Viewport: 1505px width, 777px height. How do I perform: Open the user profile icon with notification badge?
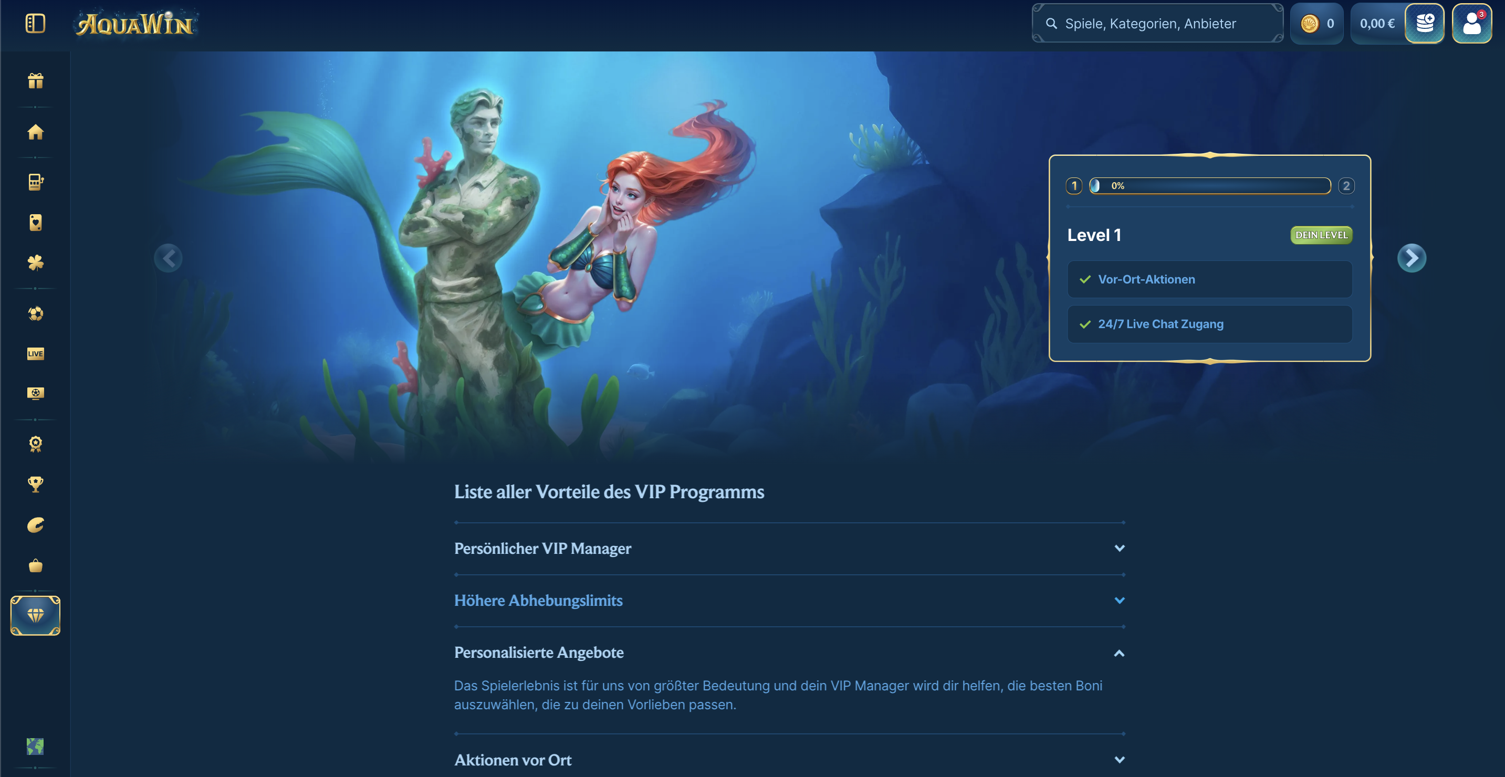tap(1472, 24)
